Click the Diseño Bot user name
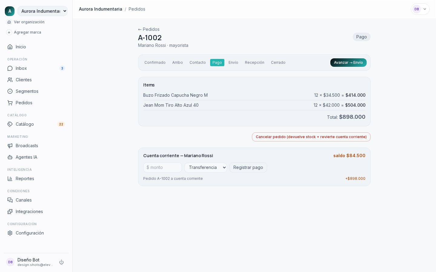The height and width of the screenshot is (272, 436). (x=28, y=260)
